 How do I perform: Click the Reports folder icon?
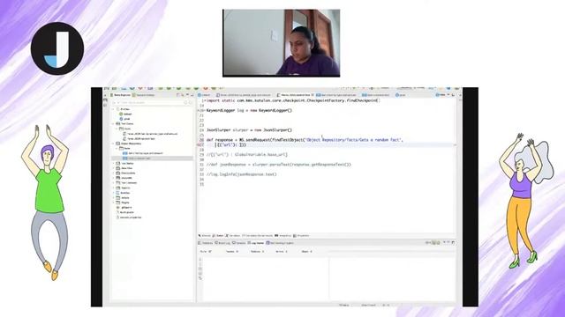(x=117, y=188)
